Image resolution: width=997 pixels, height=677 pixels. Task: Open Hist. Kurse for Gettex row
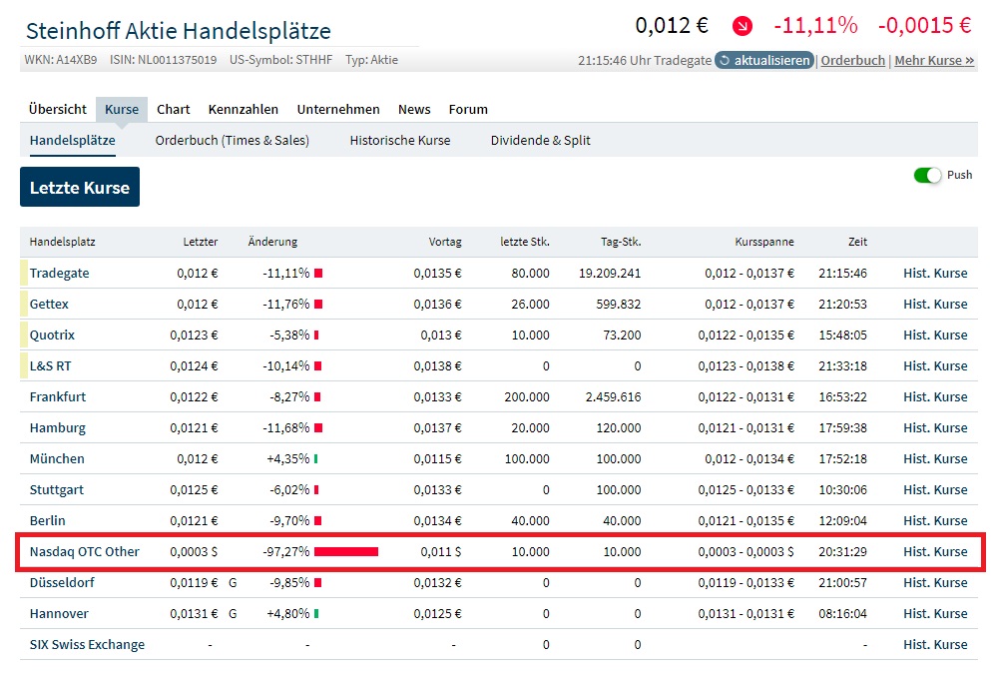click(x=935, y=305)
